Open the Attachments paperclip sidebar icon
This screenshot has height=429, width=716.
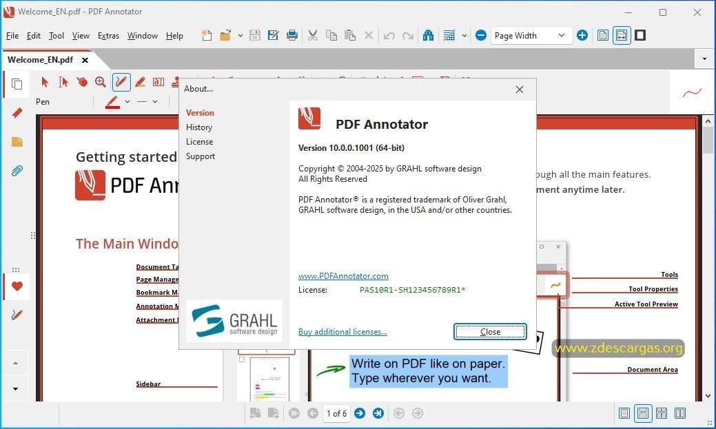[17, 171]
